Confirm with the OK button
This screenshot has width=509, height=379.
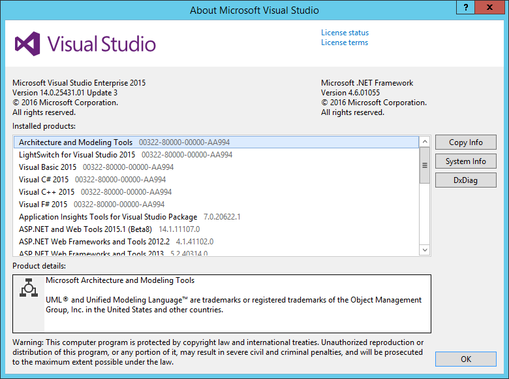click(x=465, y=359)
